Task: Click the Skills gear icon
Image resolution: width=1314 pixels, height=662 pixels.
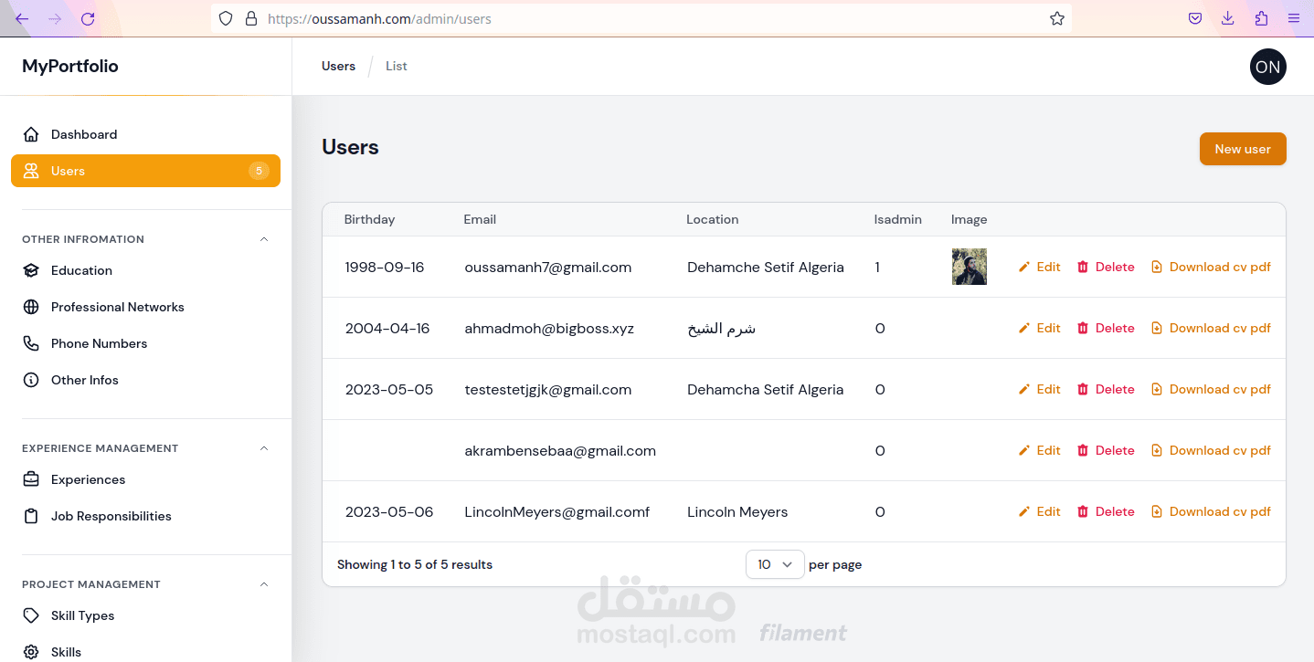Action: 31,652
